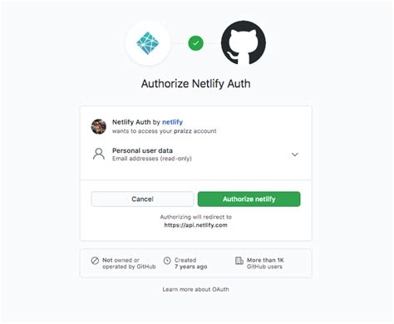Click the Personal user data heading
The image size is (394, 324).
pyautogui.click(x=142, y=150)
